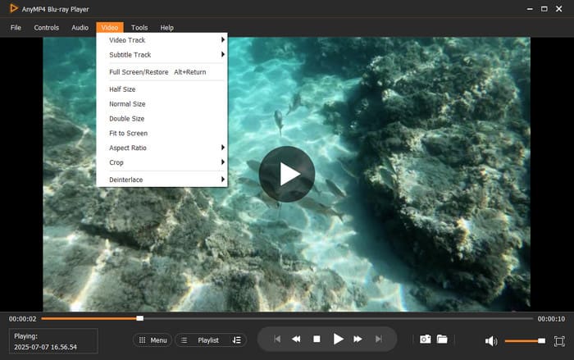Select Fit to Screen option
This screenshot has width=574, height=360.
[162, 134]
